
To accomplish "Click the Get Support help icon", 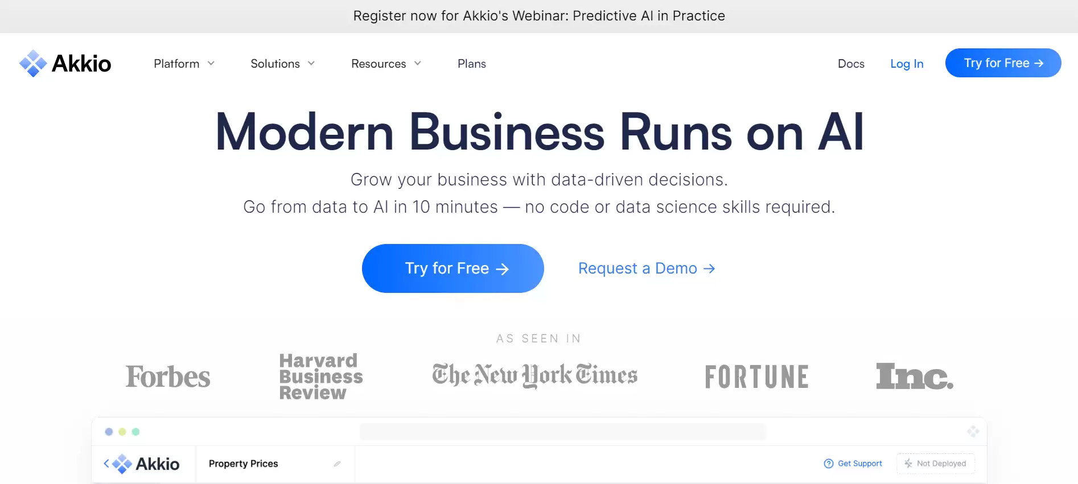I will point(829,464).
